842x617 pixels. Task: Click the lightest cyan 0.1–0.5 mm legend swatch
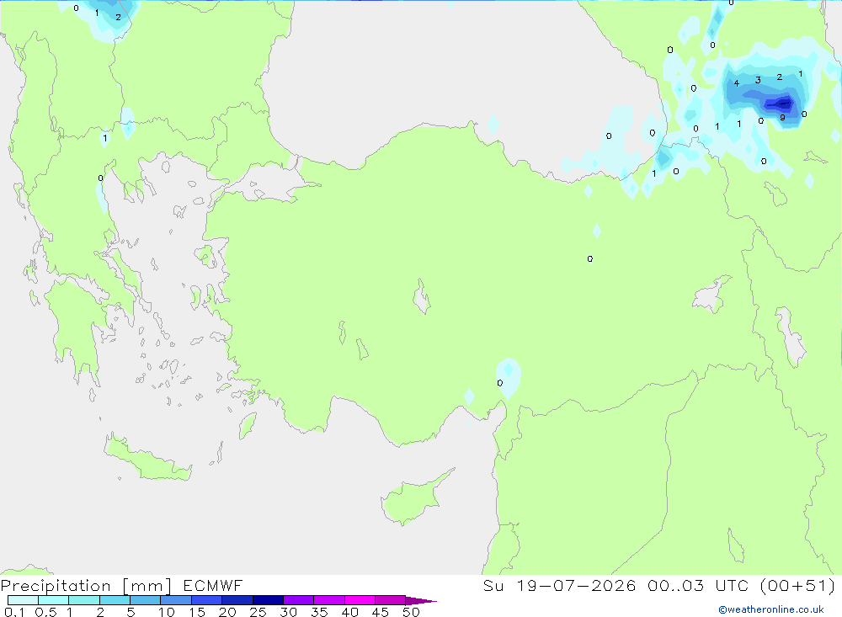(23, 600)
